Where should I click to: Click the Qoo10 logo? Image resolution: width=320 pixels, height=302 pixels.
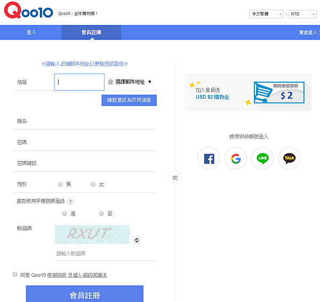29,10
